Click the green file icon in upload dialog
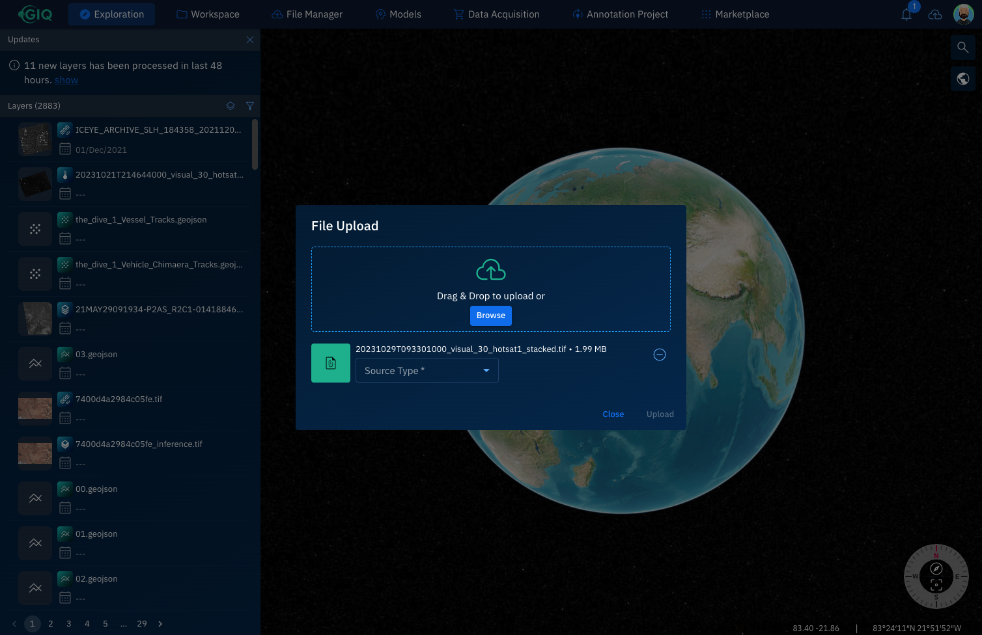This screenshot has width=982, height=635. 331,363
